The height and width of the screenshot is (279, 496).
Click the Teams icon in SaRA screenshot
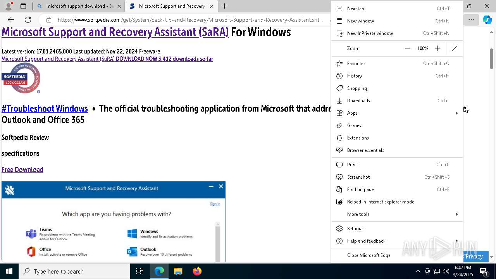point(31,234)
